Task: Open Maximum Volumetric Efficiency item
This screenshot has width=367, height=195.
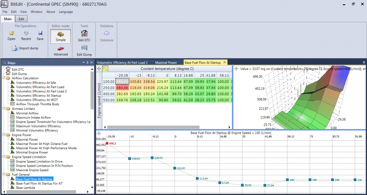Action: (38, 126)
